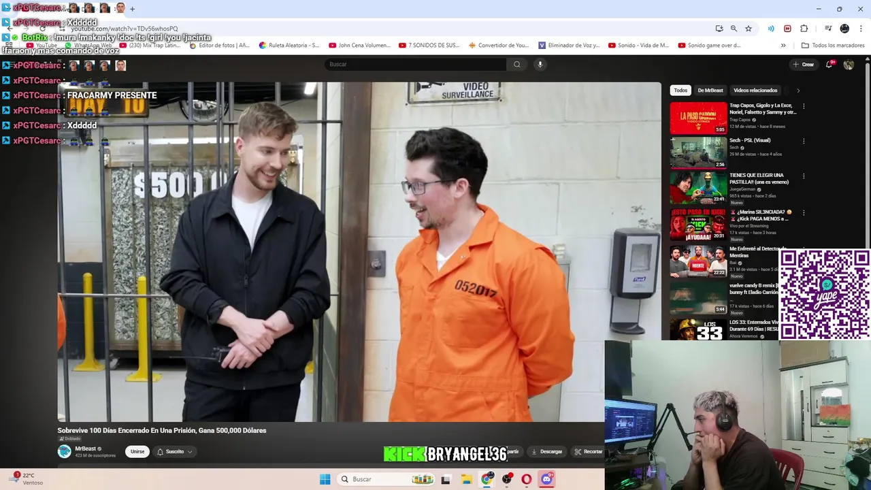871x490 pixels.
Task: Open bookmark John Cena Volumen
Action: pyautogui.click(x=359, y=46)
